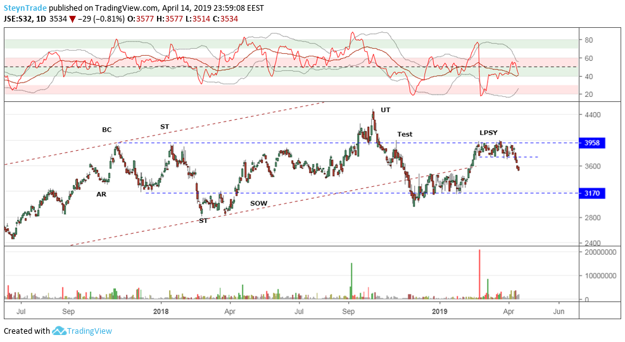Viewport: 625px width, 342px height.
Task: Click the 1D interval label
Action: 41,19
